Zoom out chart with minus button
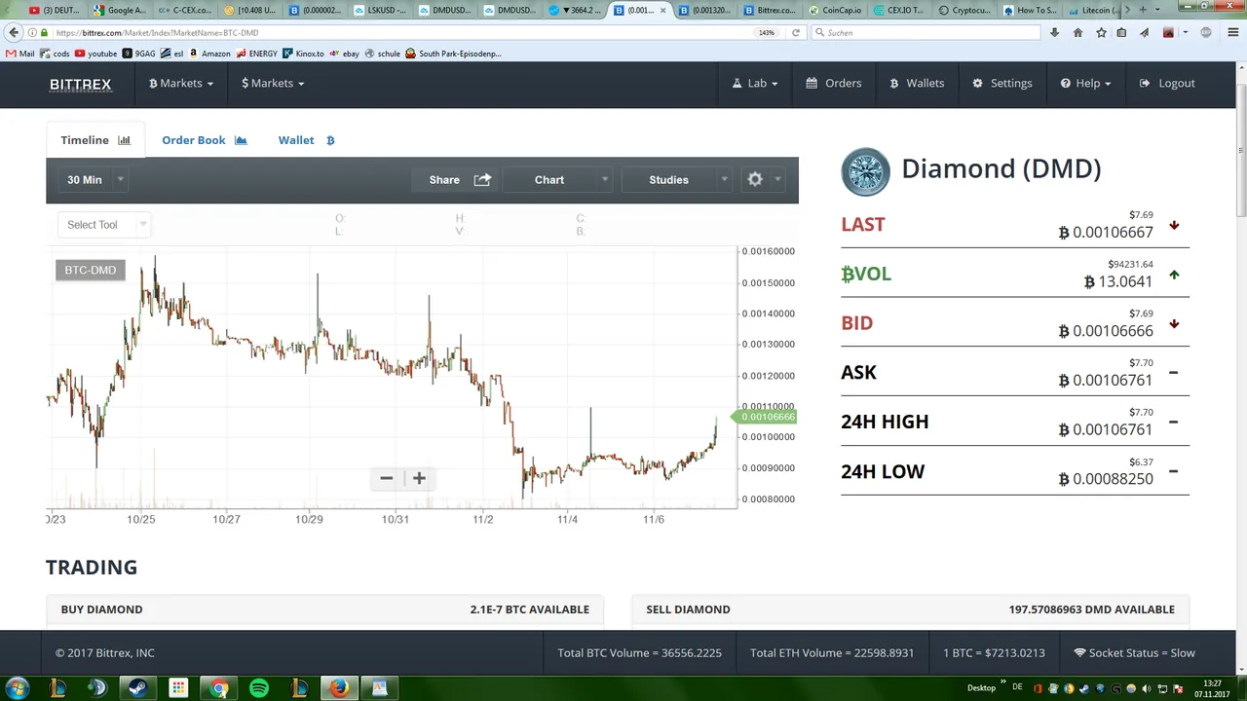The width and height of the screenshot is (1247, 701). tap(387, 478)
